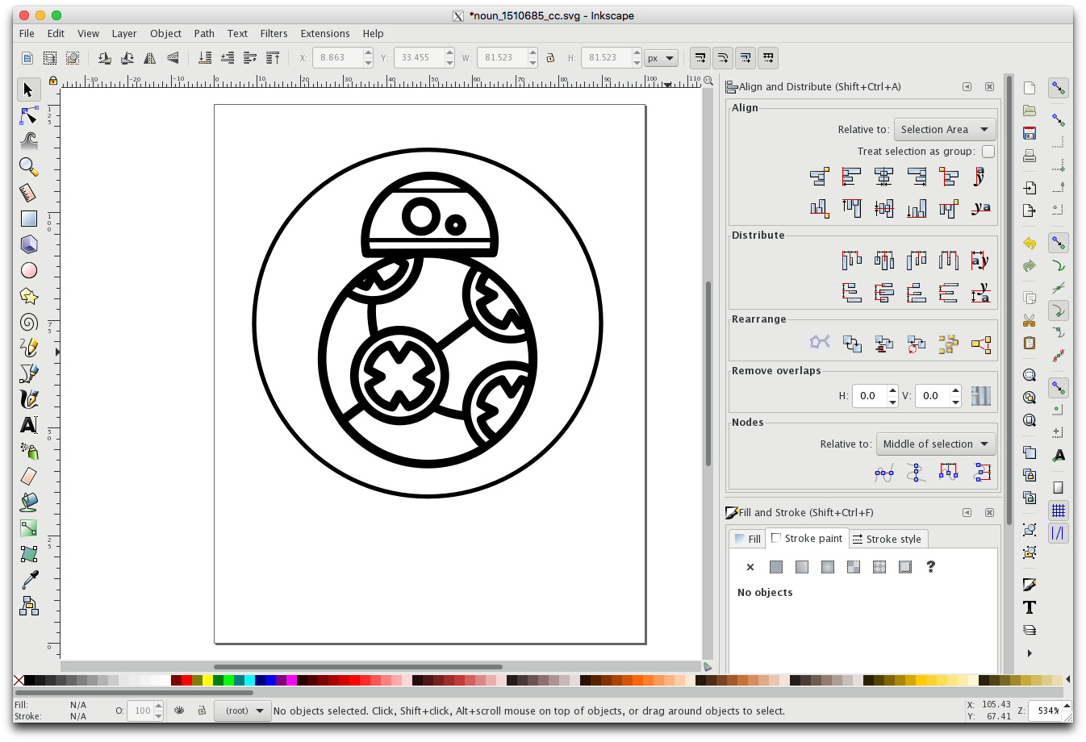Click the No paint X button
This screenshot has width=1086, height=742.
coord(750,567)
